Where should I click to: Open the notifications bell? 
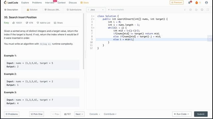coord(189,3)
